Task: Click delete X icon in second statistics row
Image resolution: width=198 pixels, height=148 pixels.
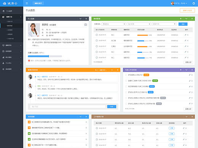Action: coord(186,134)
